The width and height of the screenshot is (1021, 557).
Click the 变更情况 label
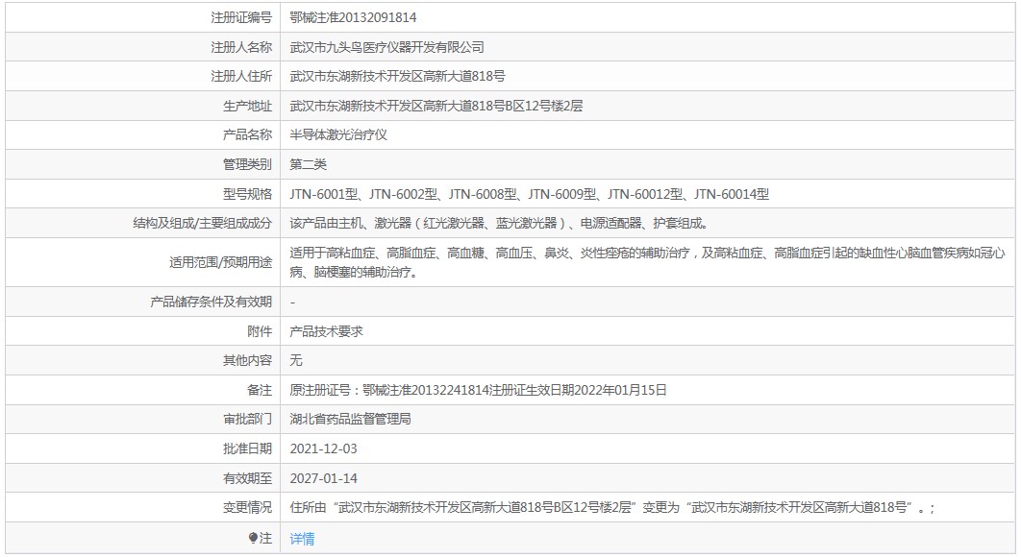[247, 508]
